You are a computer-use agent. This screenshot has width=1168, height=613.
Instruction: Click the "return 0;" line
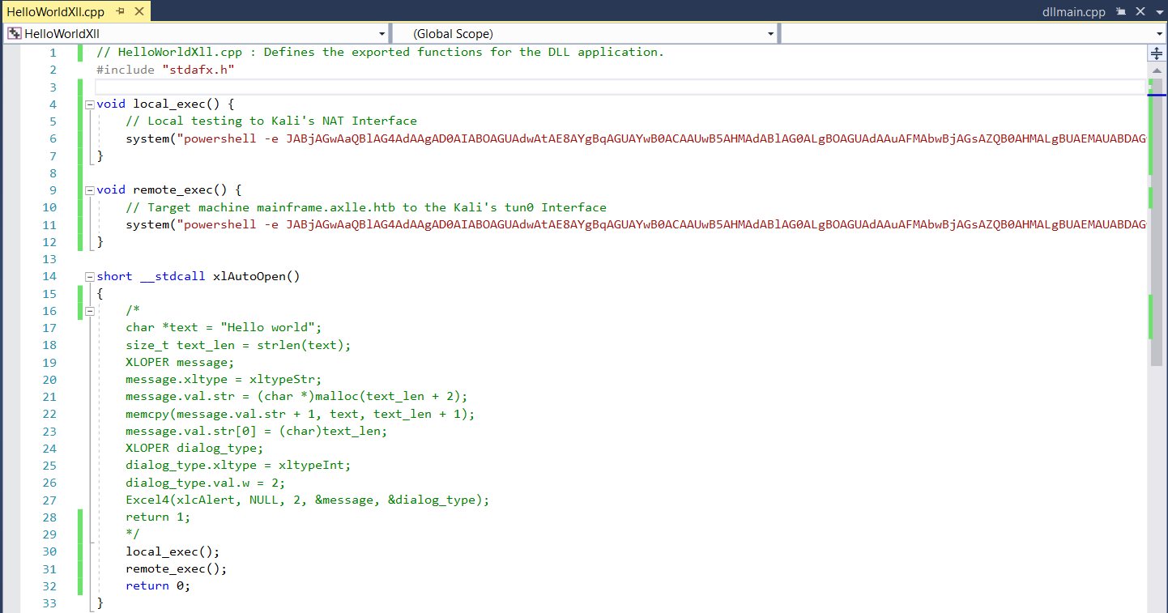click(x=159, y=585)
